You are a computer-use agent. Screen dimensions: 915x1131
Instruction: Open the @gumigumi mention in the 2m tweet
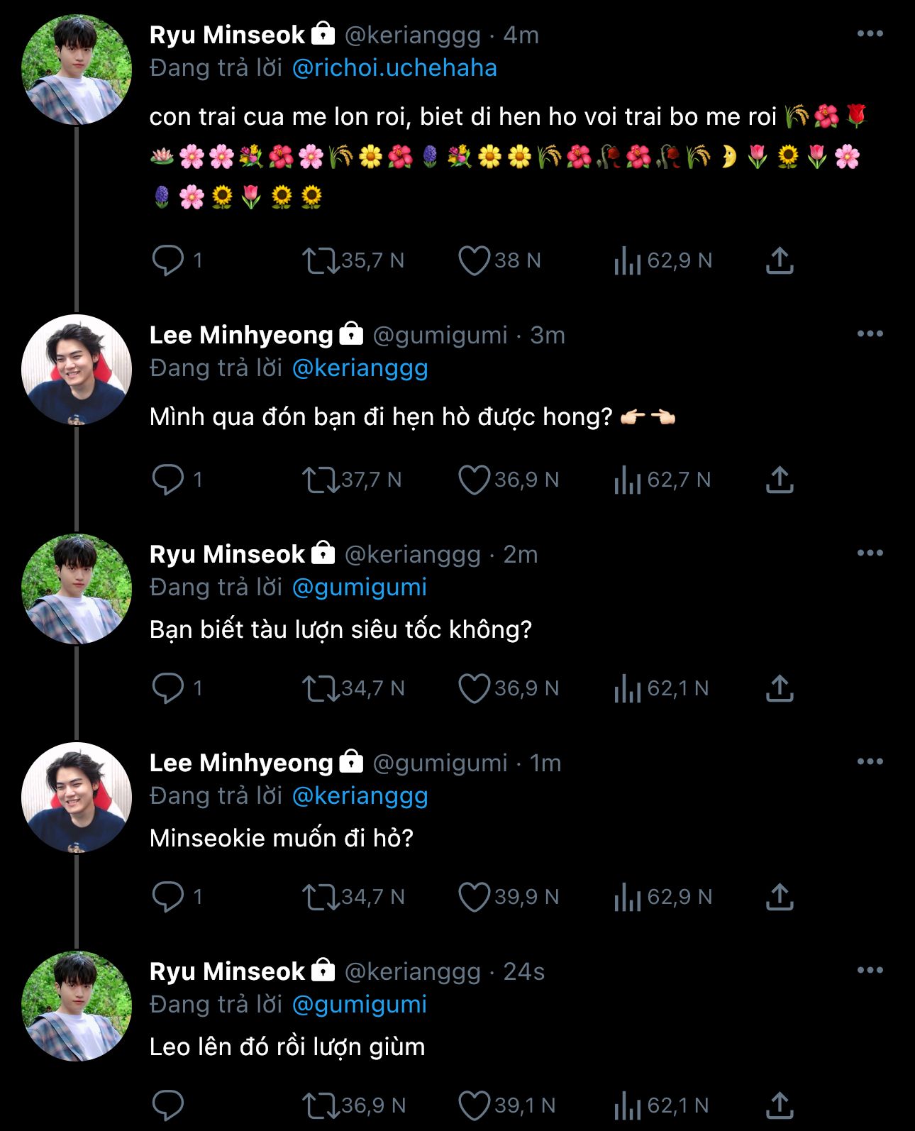point(360,587)
